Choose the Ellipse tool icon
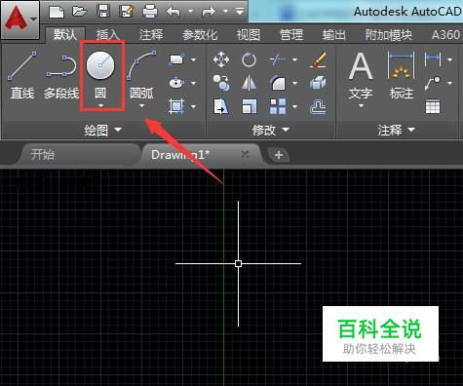Screen dimensions: 463x386 (176, 83)
